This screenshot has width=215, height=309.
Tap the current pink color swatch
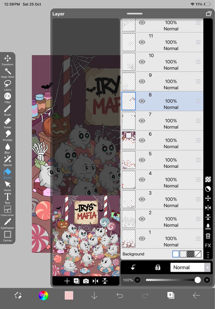[69, 295]
